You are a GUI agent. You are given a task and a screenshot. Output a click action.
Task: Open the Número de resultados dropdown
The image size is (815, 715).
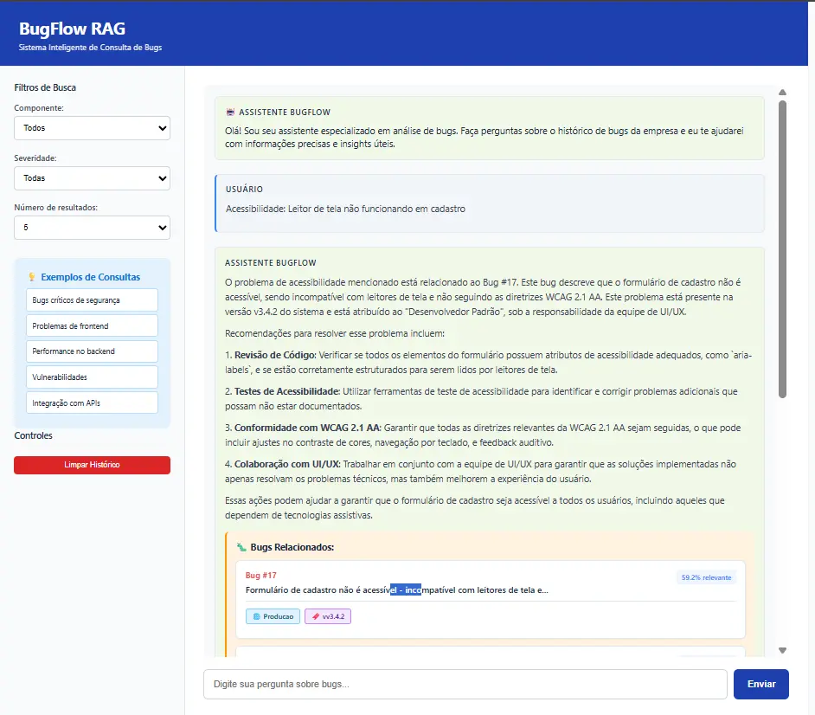(x=92, y=227)
